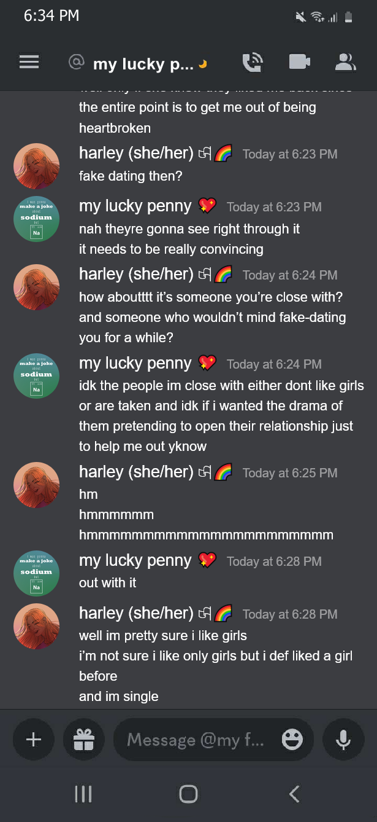Select the message 'and im single'
The height and width of the screenshot is (822, 377).
pyautogui.click(x=119, y=696)
